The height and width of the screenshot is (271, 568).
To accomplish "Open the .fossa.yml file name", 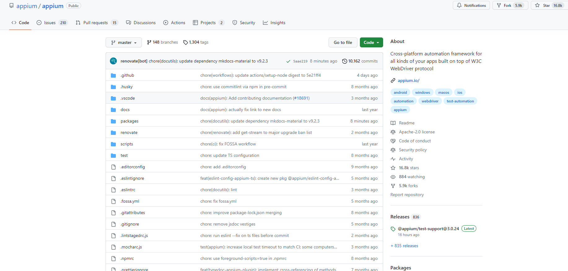I will [130, 201].
